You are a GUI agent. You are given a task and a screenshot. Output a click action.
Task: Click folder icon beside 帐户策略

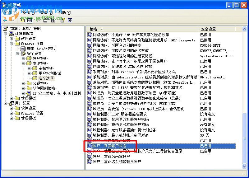tap(29, 58)
